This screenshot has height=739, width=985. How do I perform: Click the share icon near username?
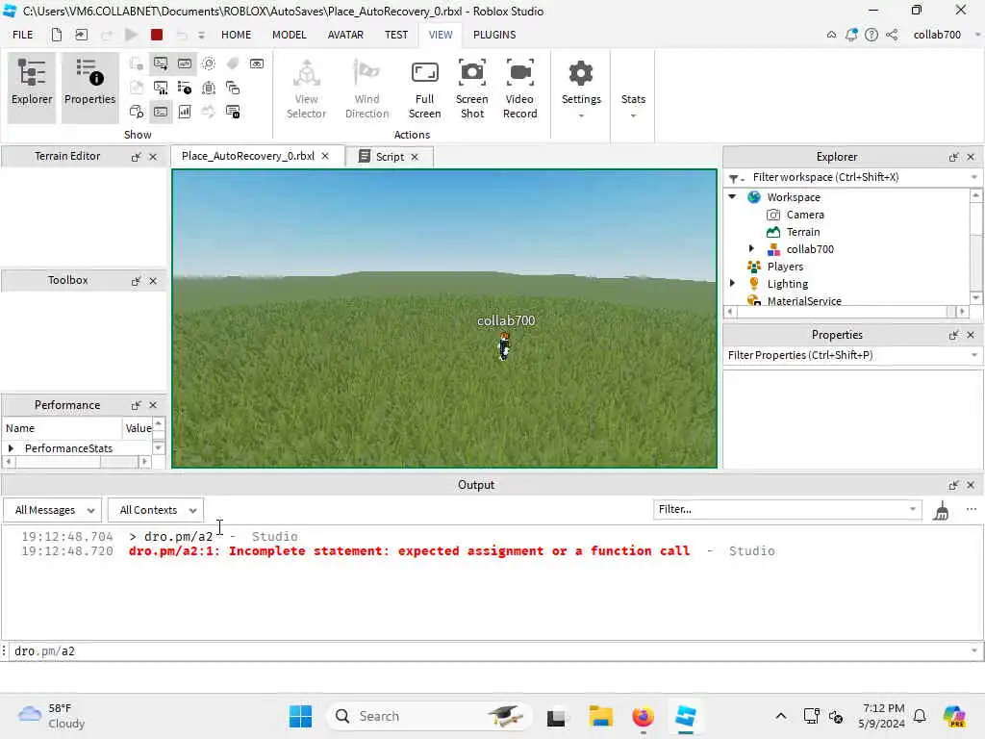[x=892, y=35]
